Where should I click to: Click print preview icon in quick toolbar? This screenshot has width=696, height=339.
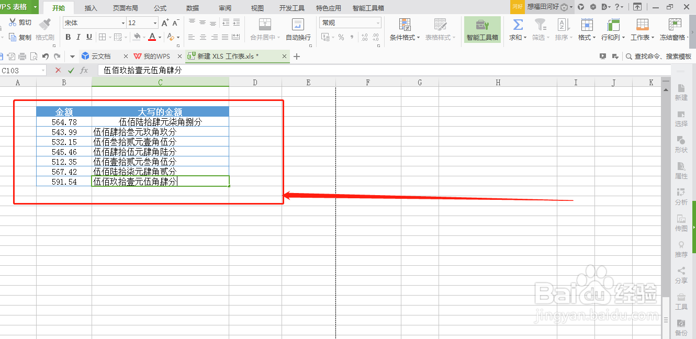point(33,56)
